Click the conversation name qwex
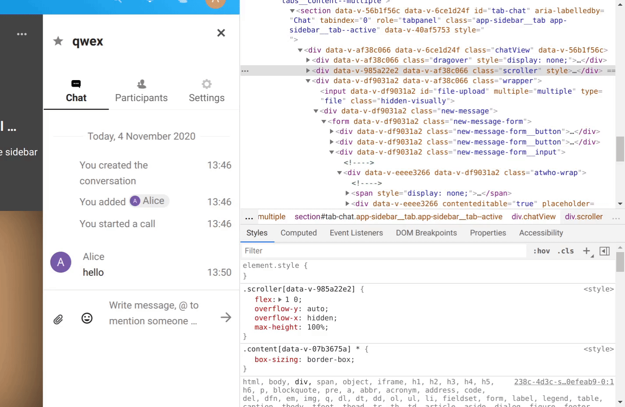The width and height of the screenshot is (625, 407). [88, 42]
